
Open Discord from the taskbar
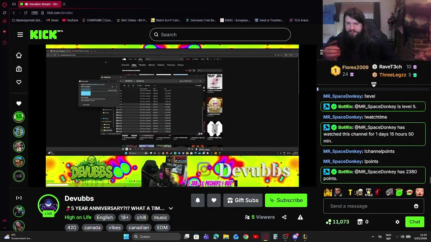[295, 237]
